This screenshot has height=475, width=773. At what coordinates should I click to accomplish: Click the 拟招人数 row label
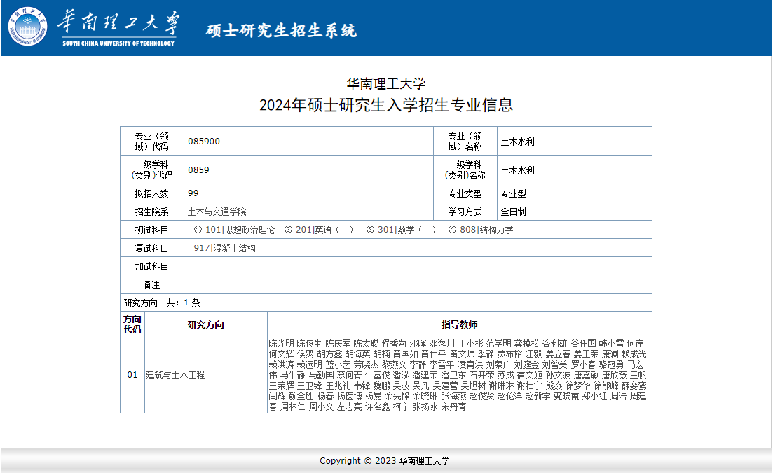click(152, 193)
